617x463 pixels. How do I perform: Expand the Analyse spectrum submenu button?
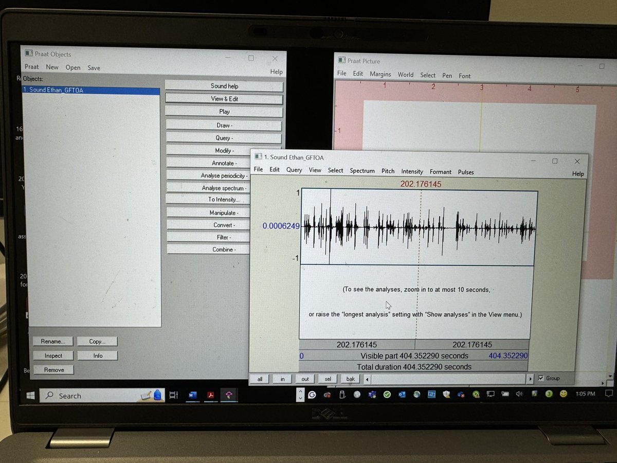coord(208,188)
